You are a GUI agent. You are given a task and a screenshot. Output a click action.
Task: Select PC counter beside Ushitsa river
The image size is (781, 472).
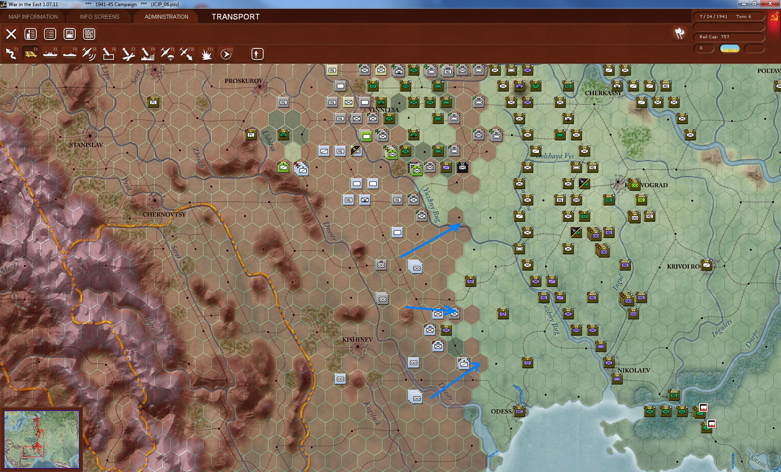tap(251, 135)
